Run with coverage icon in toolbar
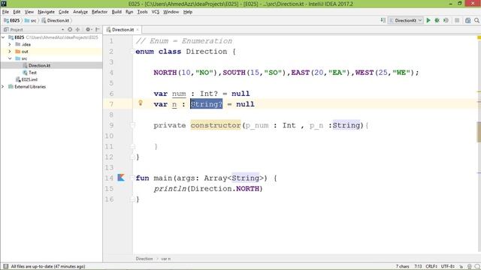 pyautogui.click(x=446, y=20)
